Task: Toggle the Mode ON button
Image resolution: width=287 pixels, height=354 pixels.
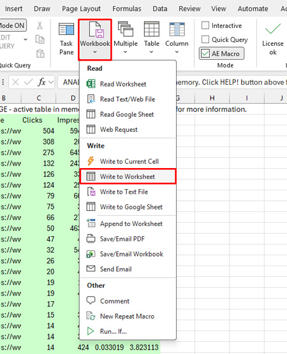Action: [13, 25]
